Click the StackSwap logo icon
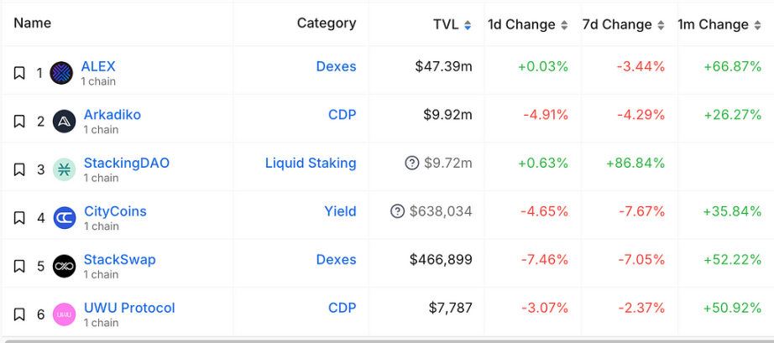 [x=65, y=266]
